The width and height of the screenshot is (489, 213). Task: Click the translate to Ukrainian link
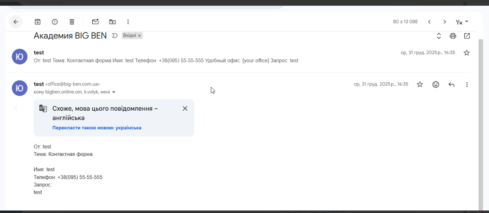(x=97, y=128)
